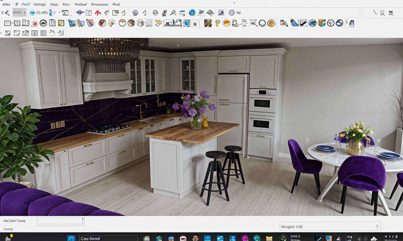Click the small caret arrow at window top
The height and width of the screenshot is (241, 403).
234,3
